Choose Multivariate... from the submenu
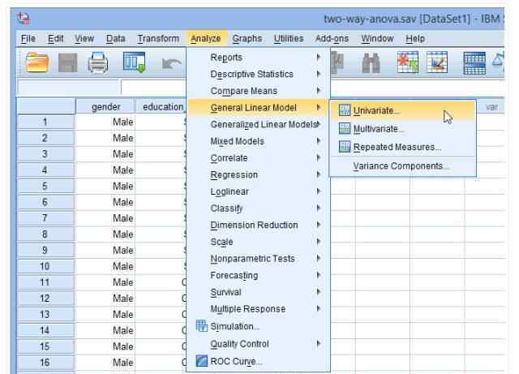The image size is (519, 374). [402, 128]
